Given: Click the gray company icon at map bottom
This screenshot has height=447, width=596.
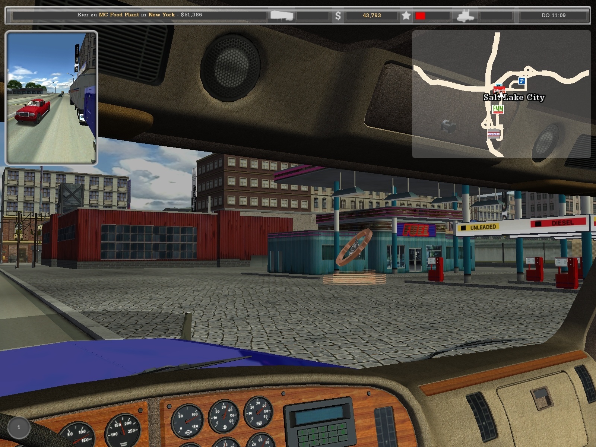Looking at the screenshot, I should 494,134.
